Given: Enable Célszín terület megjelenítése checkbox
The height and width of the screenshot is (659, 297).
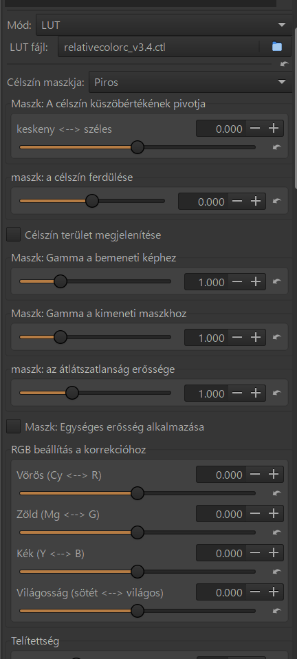Looking at the screenshot, I should tap(14, 235).
